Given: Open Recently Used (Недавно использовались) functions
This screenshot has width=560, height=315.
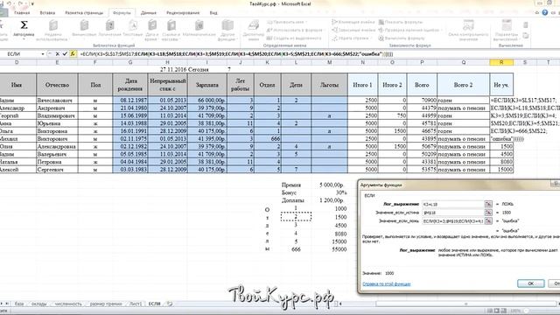Looking at the screenshot, I should pos(52,30).
